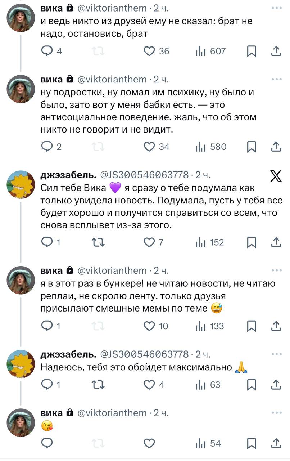Repost джэзабель's tweet with 152 views

pyautogui.click(x=99, y=242)
